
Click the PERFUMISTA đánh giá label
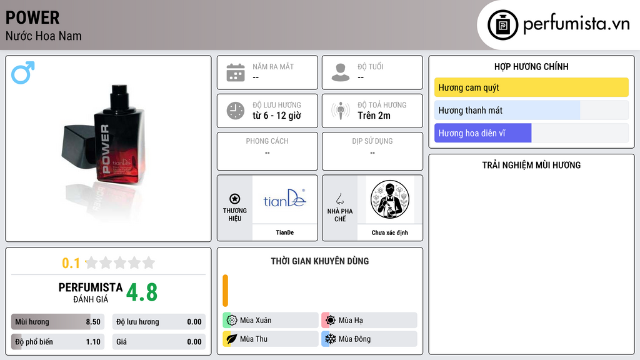[91, 292]
